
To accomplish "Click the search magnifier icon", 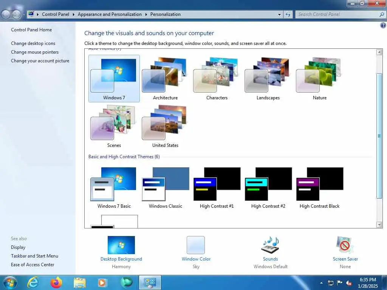I will pos(382,14).
